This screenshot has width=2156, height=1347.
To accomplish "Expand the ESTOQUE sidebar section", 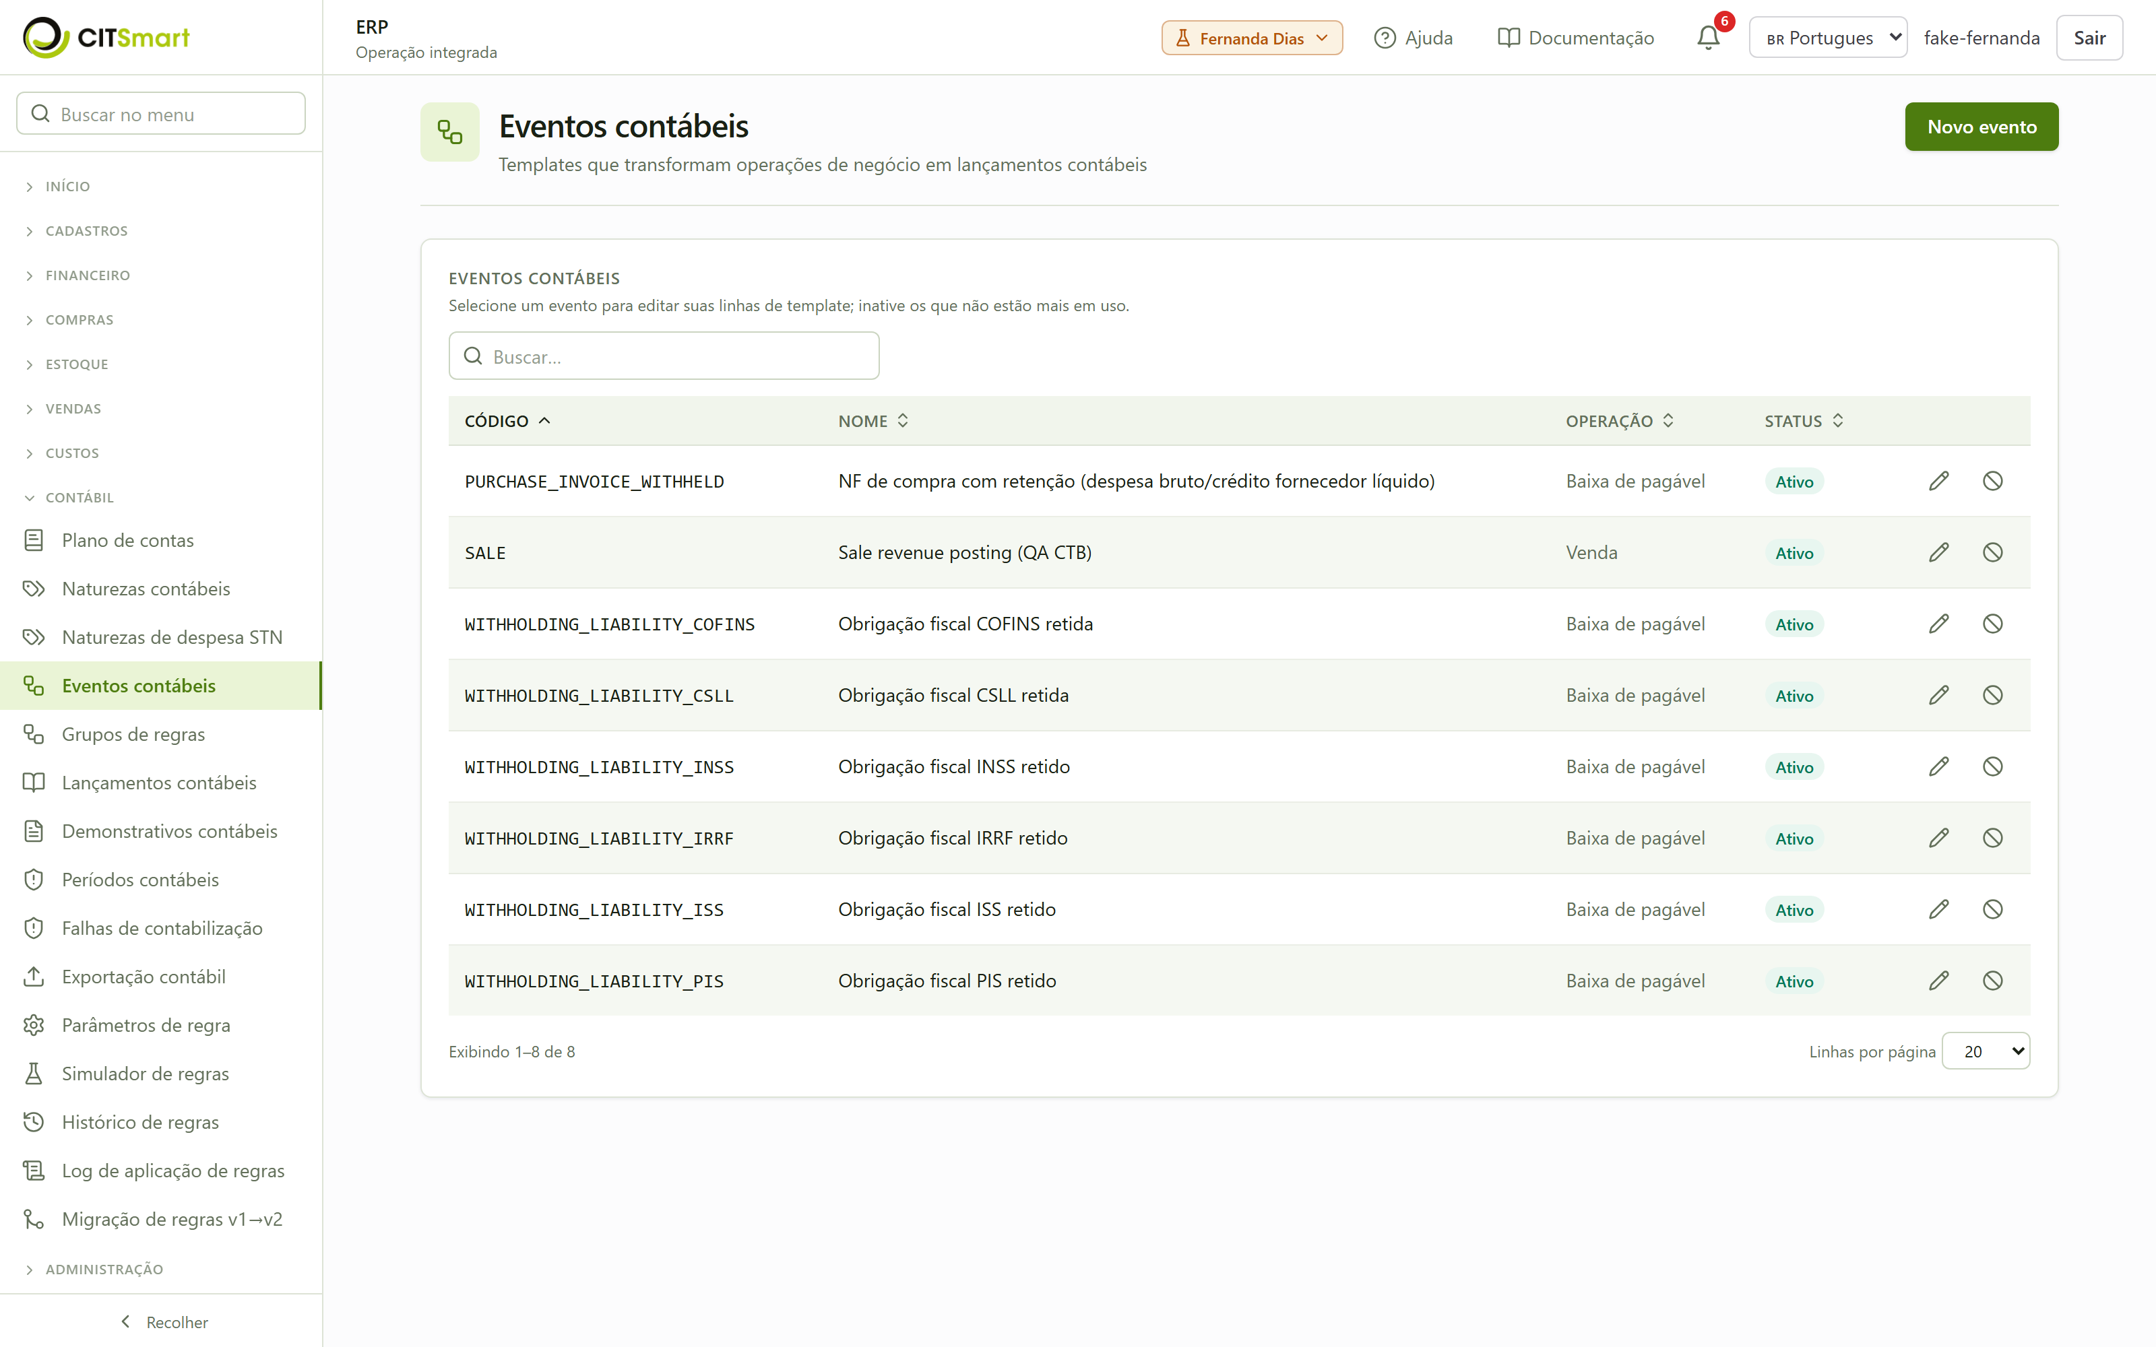I will point(77,364).
